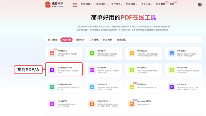Expand the 排列PDF dropdown in the navbar
206x116 pixels.
[x=102, y=4]
